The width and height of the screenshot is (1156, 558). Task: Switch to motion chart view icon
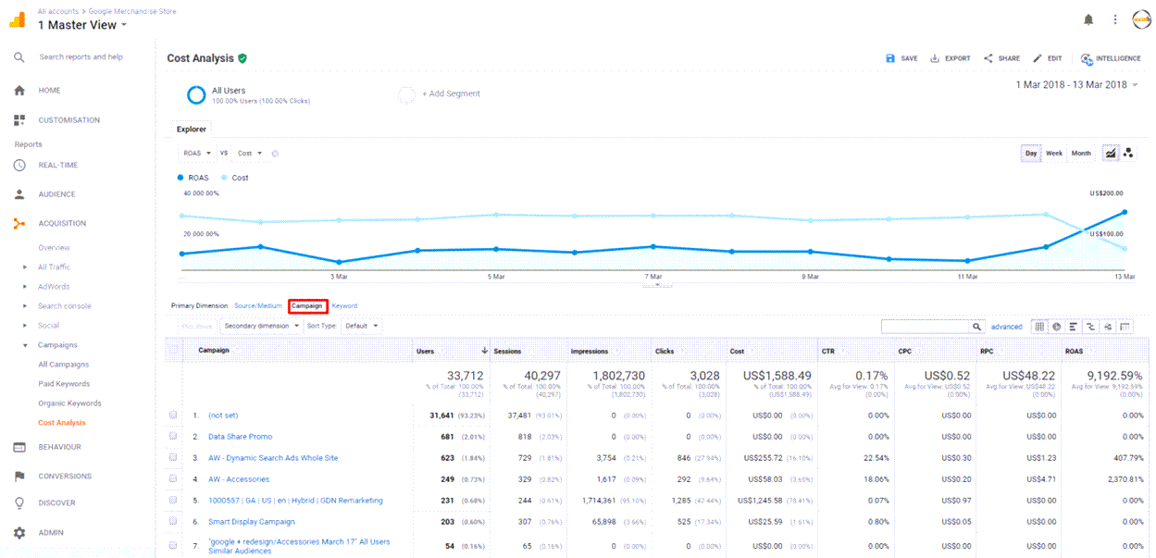point(1130,154)
